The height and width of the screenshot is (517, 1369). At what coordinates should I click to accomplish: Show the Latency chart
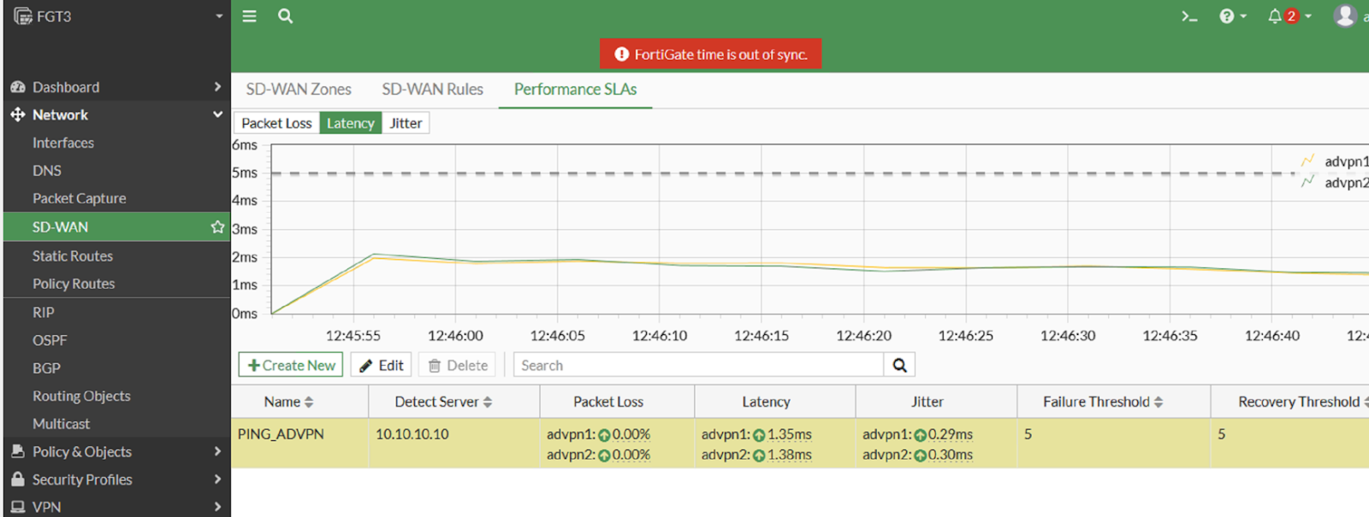(351, 123)
